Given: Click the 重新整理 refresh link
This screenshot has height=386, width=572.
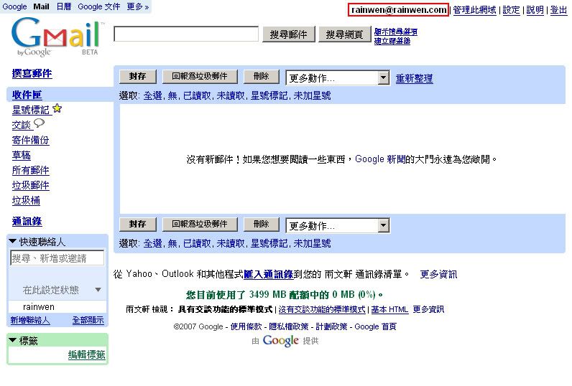Looking at the screenshot, I should [414, 79].
